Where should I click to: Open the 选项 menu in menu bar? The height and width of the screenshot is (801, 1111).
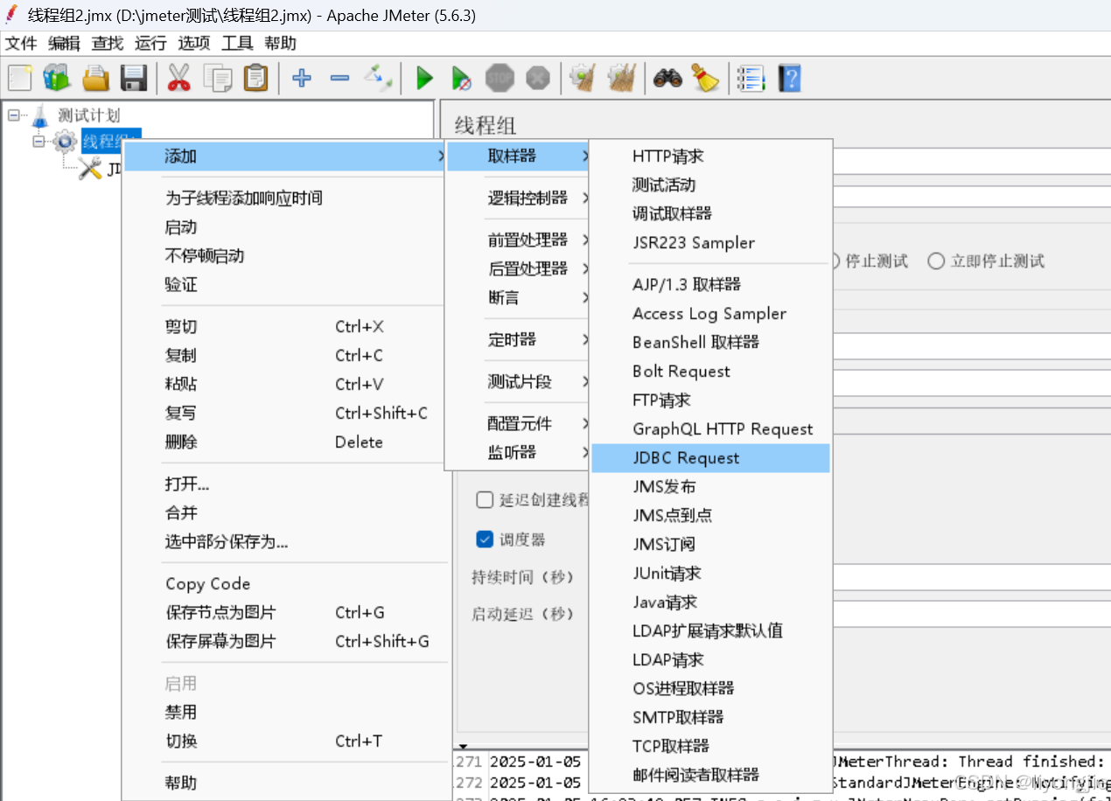click(x=194, y=44)
